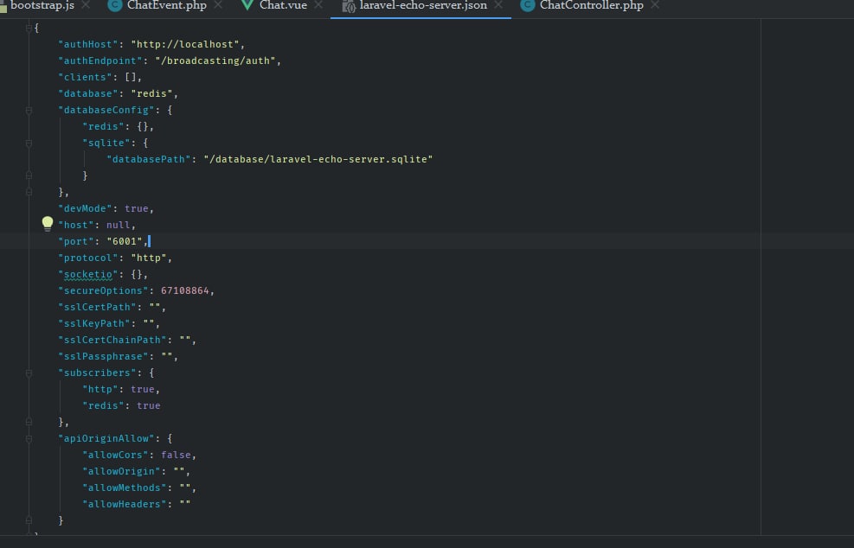The image size is (854, 548).
Task: Click the "sslPassphrase" key
Action: pyautogui.click(x=103, y=356)
